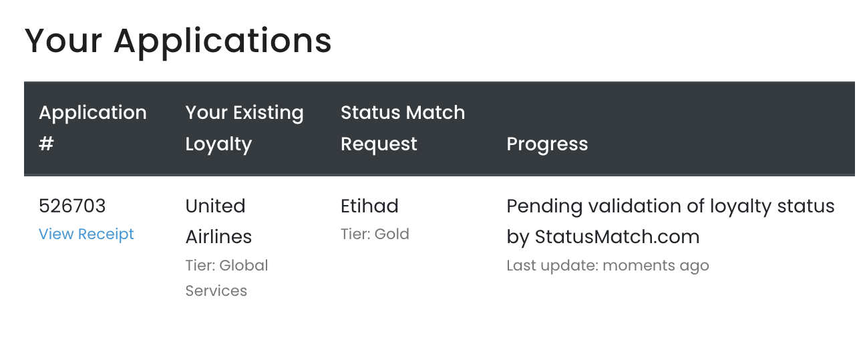
Task: Click the word Airlines in loyalty cell
Action: tap(218, 236)
